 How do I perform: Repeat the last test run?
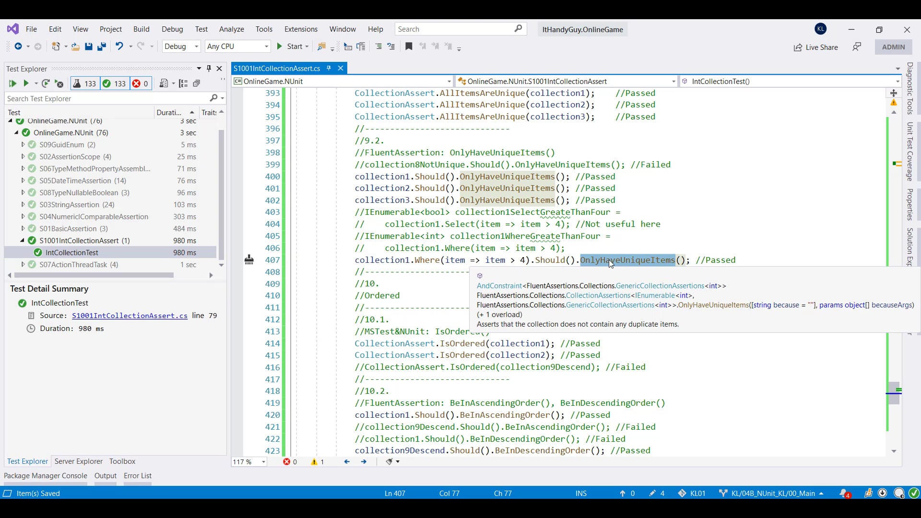click(x=46, y=83)
